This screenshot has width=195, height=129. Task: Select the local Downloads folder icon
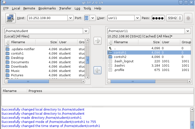7,67
